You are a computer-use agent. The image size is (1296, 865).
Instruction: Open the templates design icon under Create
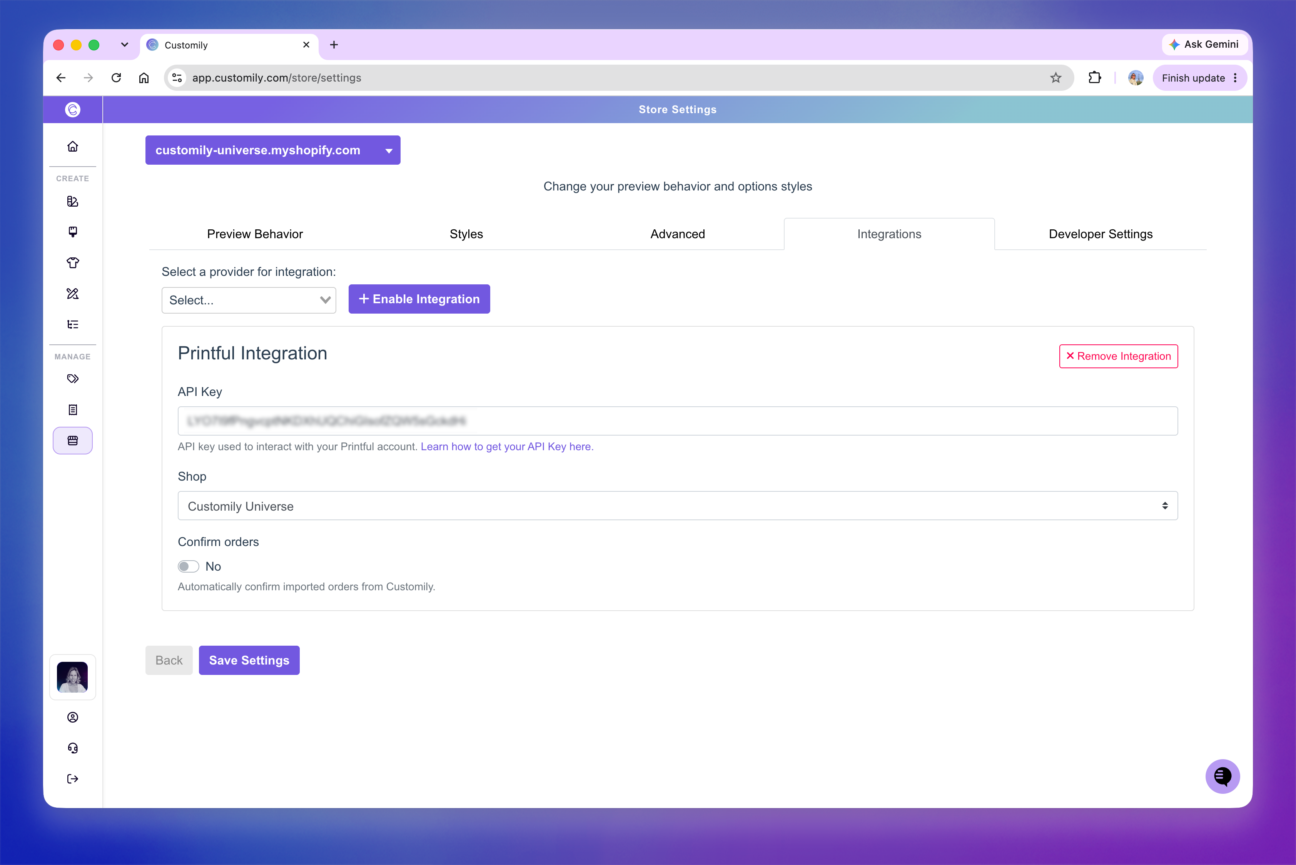coord(73,201)
